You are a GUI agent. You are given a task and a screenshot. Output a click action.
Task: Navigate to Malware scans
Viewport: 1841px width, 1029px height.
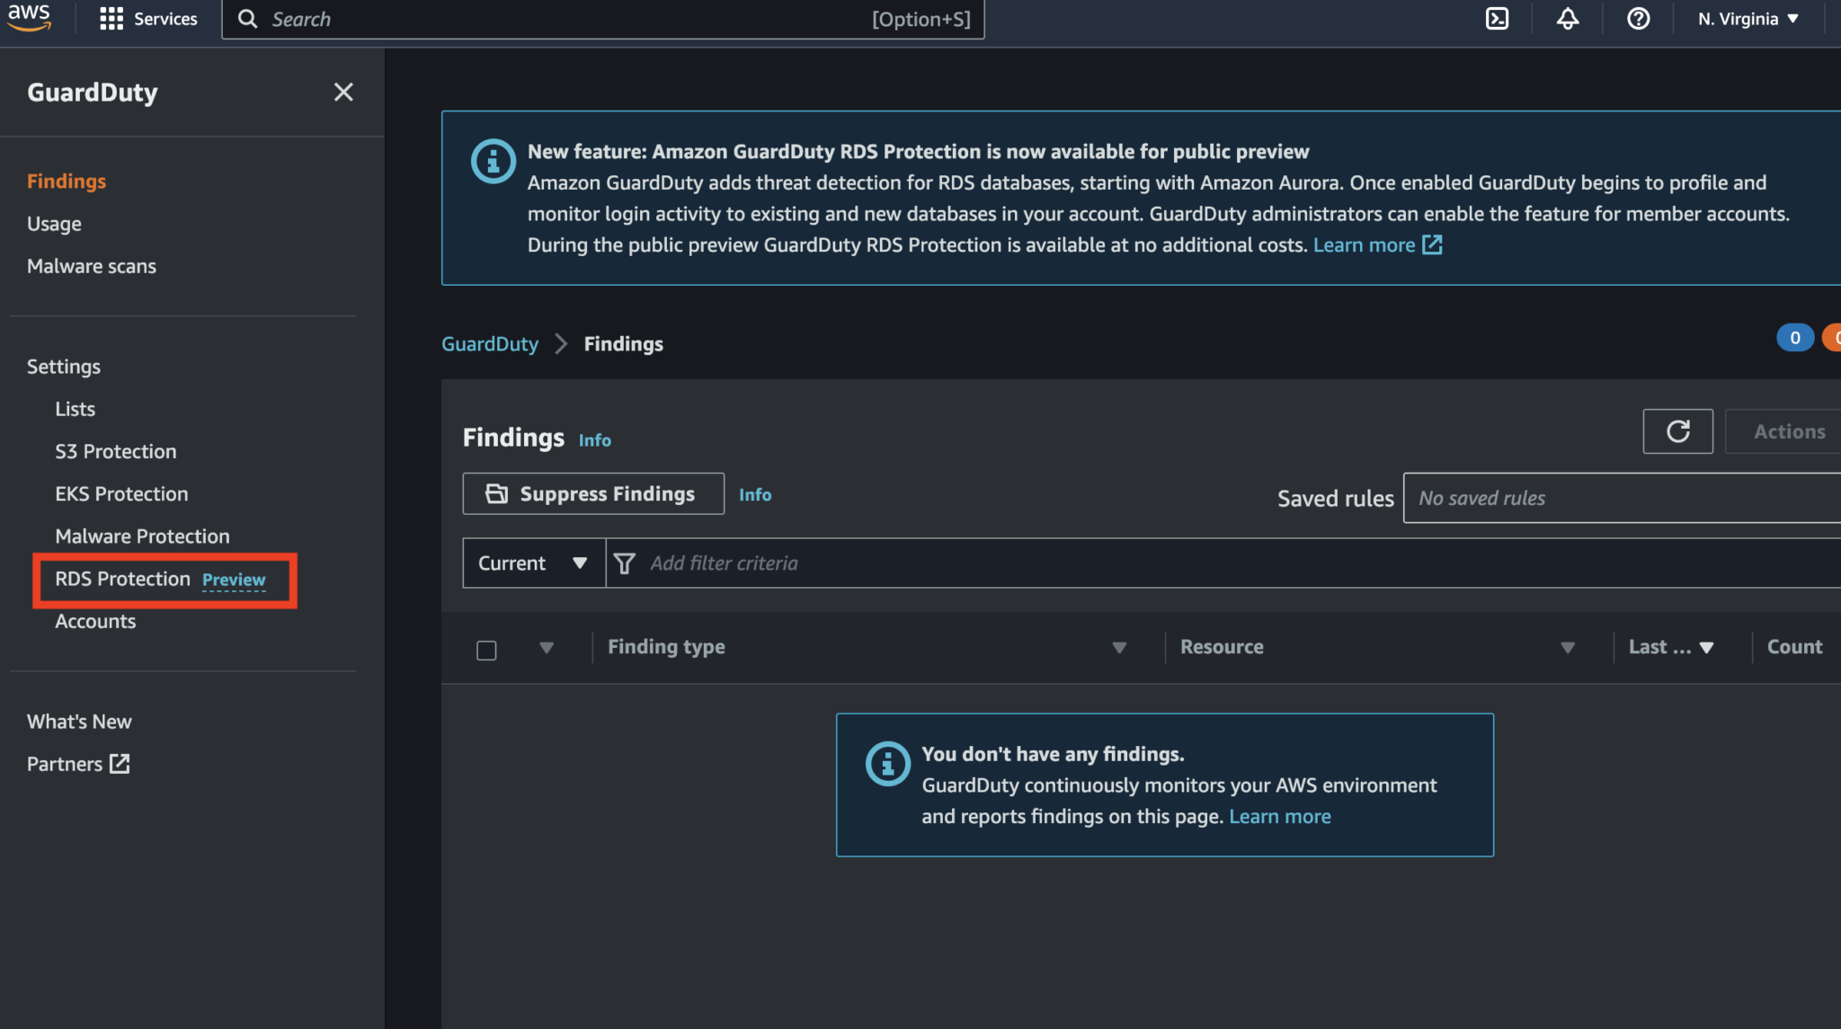[x=92, y=266]
